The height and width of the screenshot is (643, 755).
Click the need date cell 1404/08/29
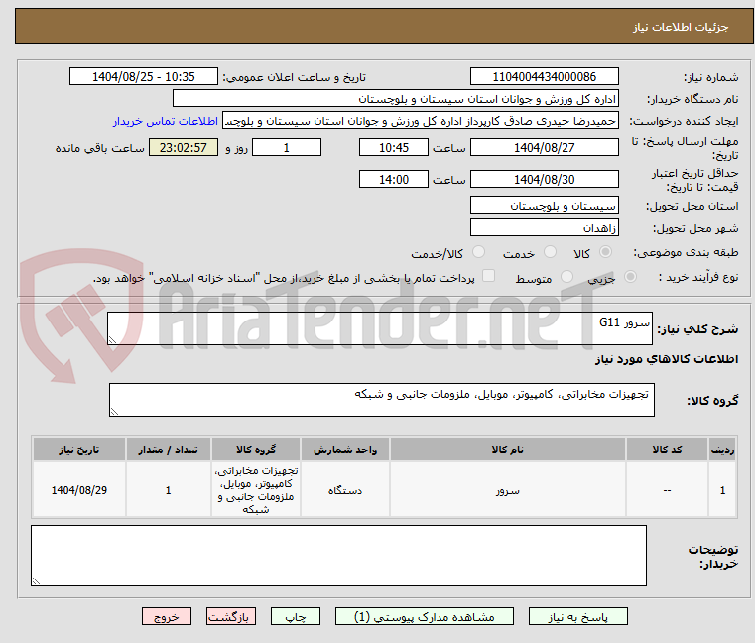79,490
